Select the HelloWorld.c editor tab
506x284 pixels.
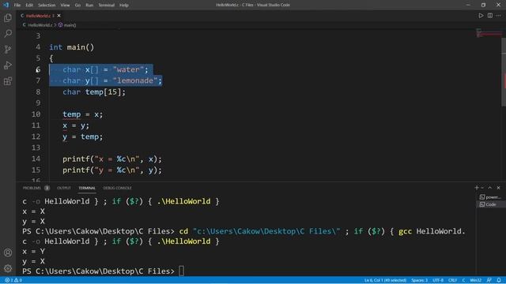click(39, 16)
